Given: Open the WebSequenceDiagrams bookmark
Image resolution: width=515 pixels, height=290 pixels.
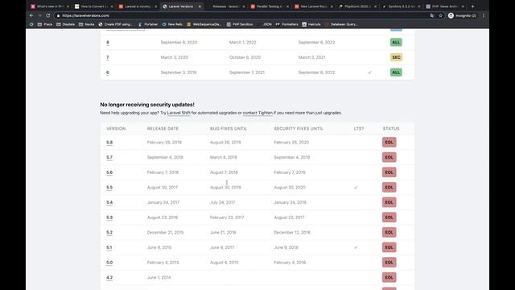Looking at the screenshot, I should click(x=204, y=24).
